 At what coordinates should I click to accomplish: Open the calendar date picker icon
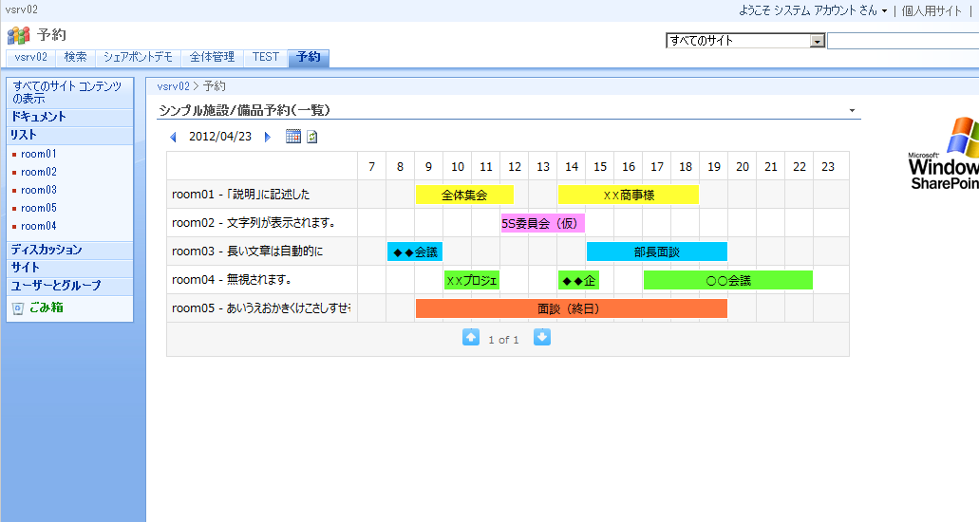[x=293, y=137]
